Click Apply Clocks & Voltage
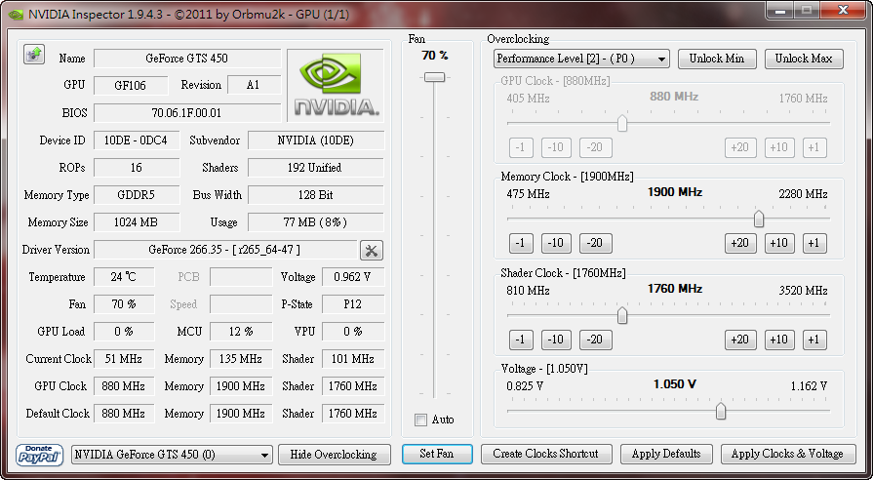873x480 pixels. tap(787, 454)
